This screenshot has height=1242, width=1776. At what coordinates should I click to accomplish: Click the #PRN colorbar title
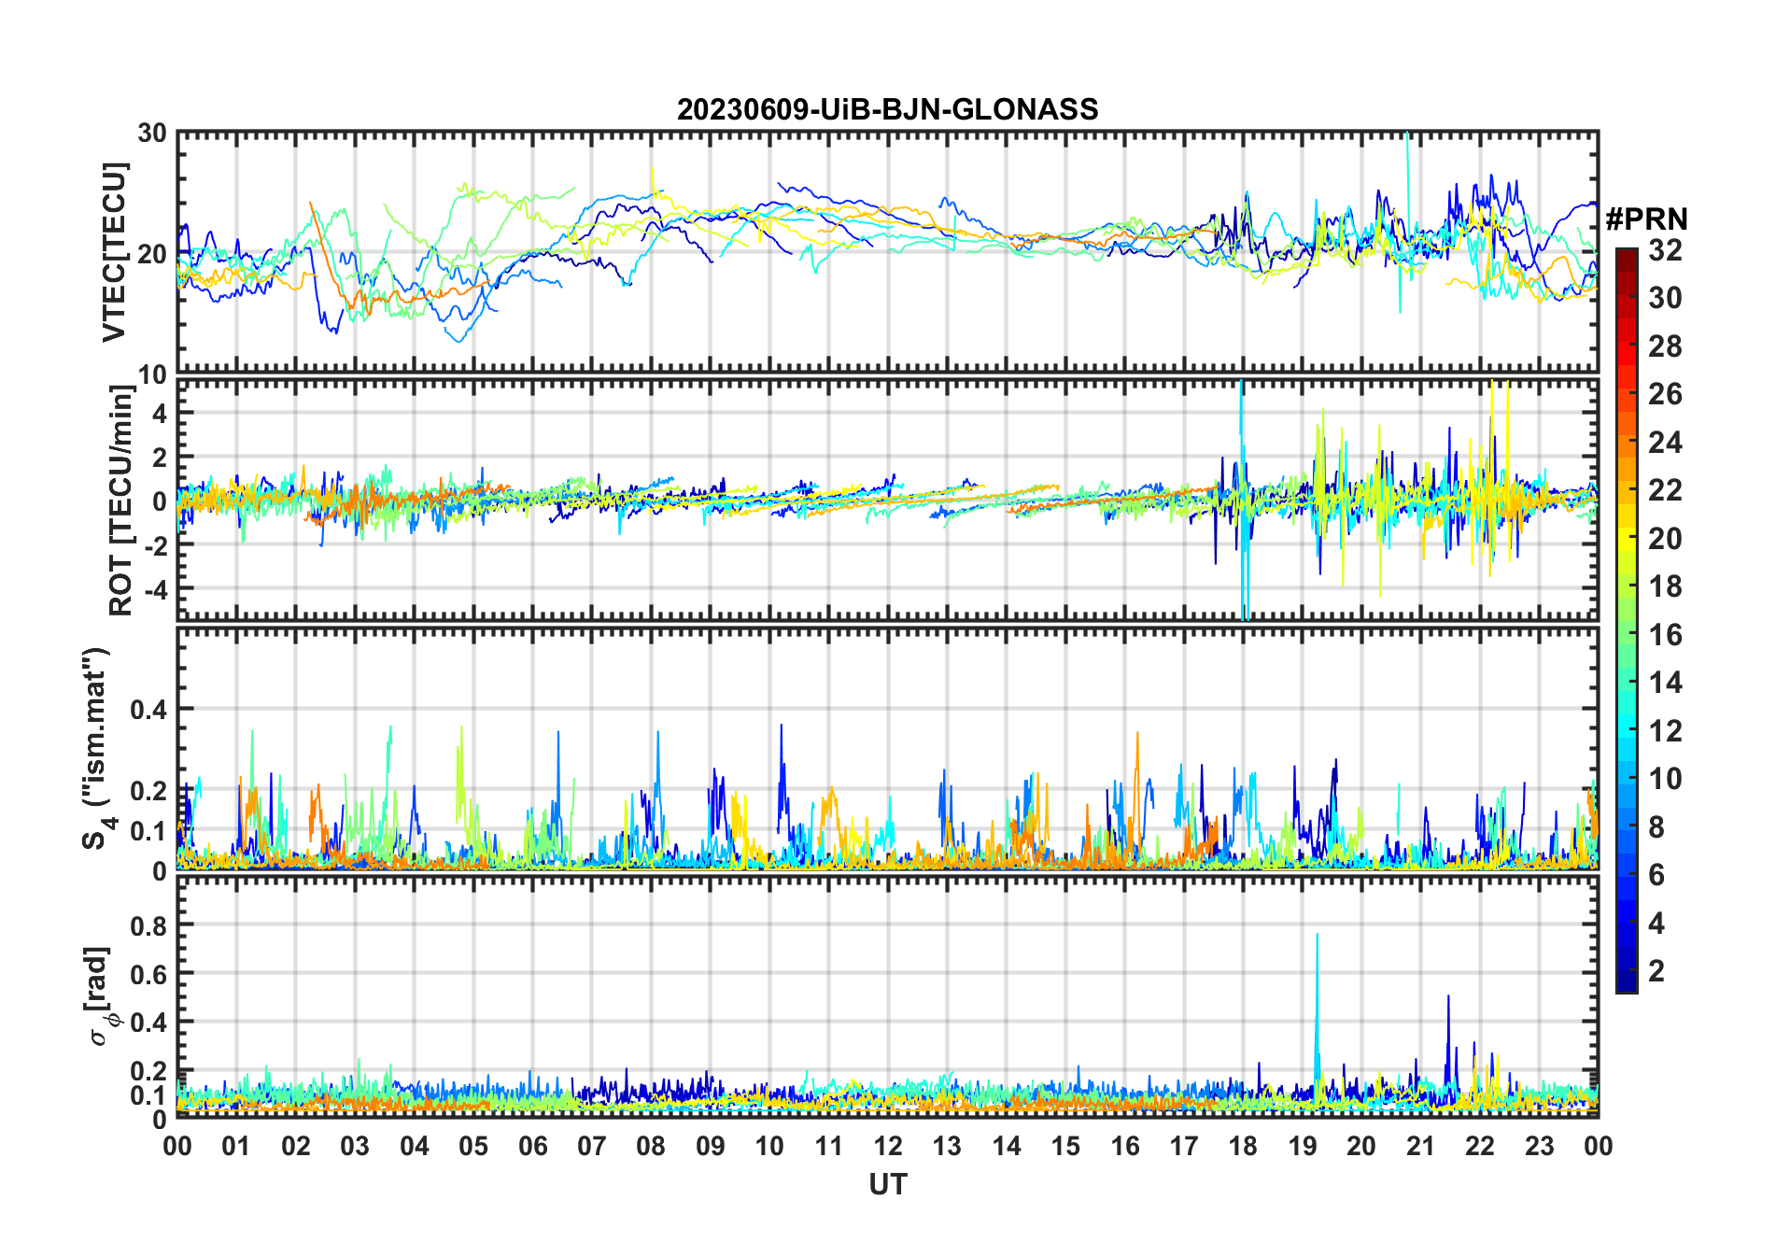pyautogui.click(x=1646, y=219)
